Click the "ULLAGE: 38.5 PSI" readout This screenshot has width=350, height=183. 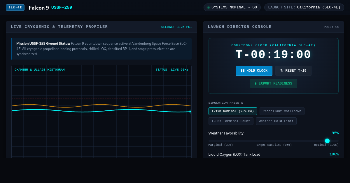177,27
